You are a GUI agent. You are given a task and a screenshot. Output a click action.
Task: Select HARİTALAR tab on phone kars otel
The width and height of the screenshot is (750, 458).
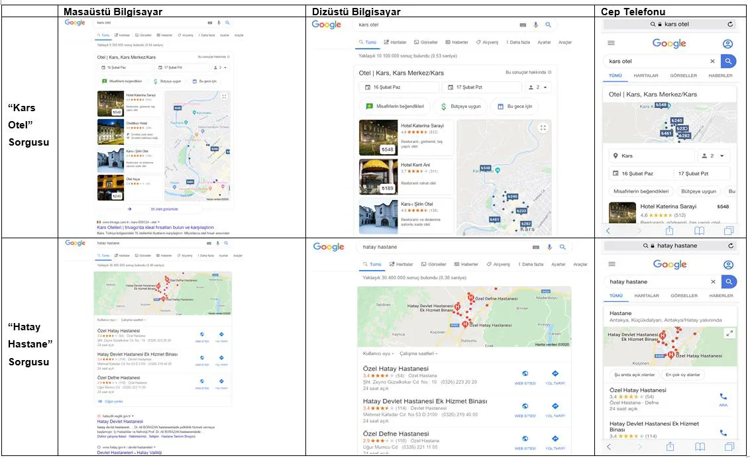[646, 76]
